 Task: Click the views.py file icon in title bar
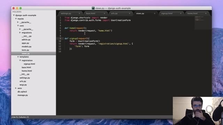[93, 8]
